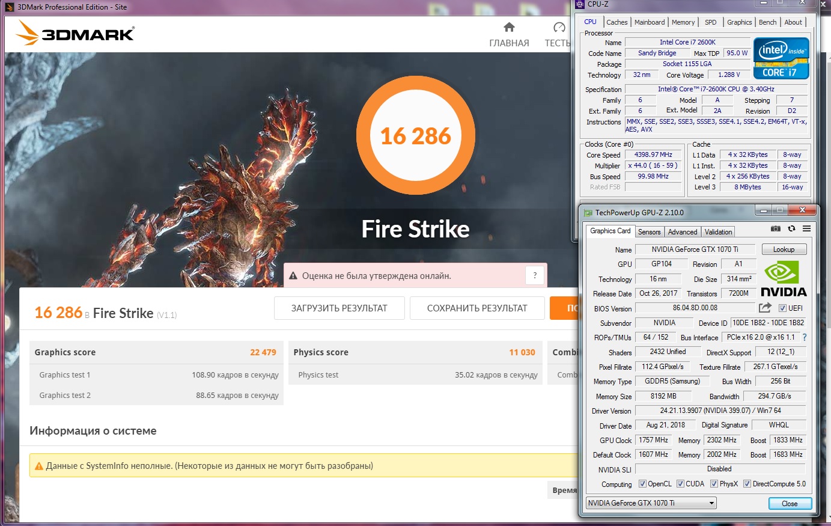This screenshot has width=831, height=526.
Task: Click the Release Date field Oct 26, 2017
Action: point(659,293)
